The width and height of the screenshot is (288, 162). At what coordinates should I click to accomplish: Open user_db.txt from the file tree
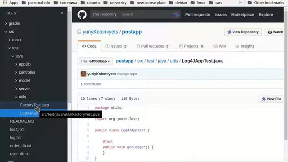click(20, 154)
